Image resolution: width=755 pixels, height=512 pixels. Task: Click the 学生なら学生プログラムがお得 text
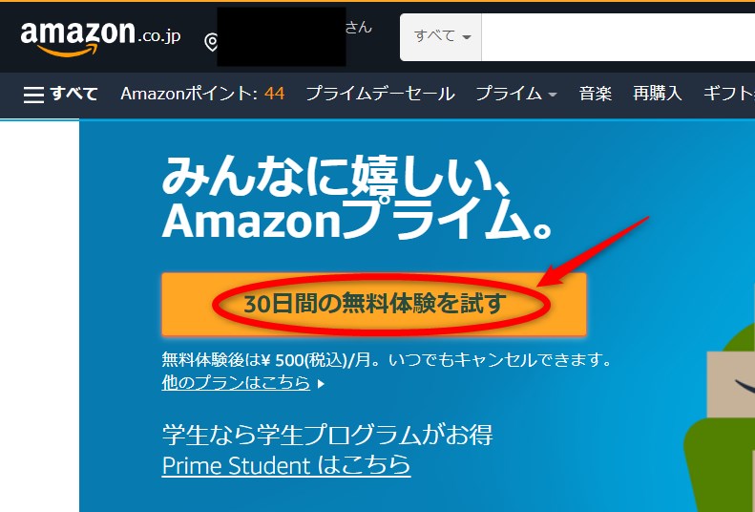pos(327,435)
